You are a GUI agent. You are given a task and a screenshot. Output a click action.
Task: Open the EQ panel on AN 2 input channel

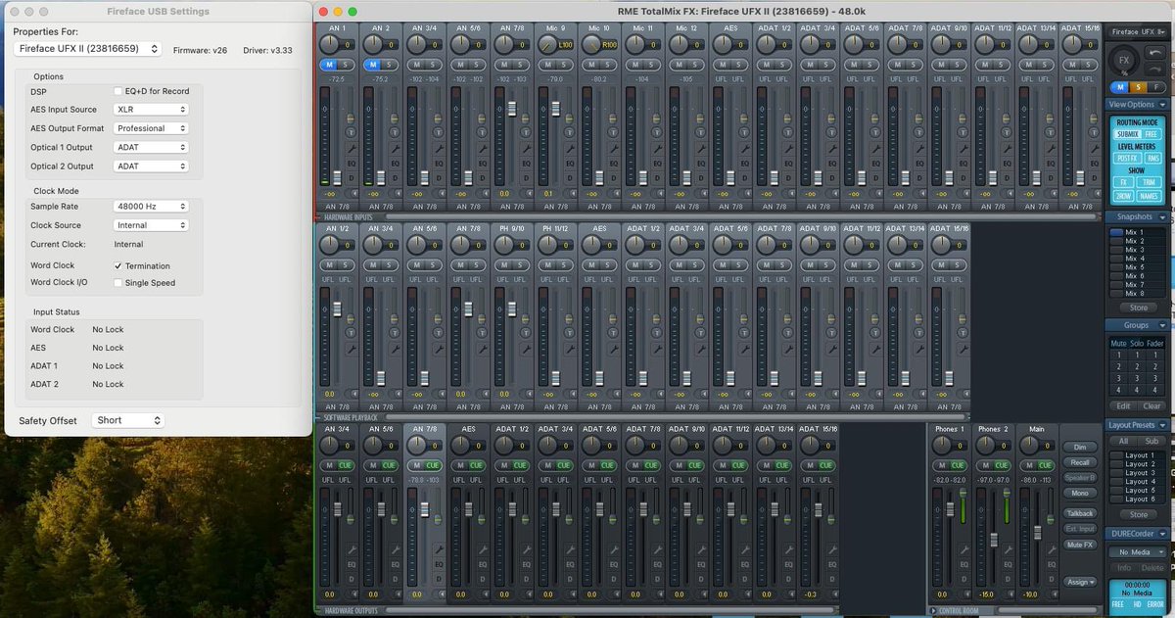coord(396,164)
